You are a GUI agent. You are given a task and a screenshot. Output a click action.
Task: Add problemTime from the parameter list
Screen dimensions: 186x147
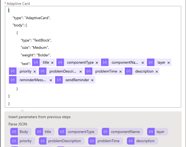point(106,141)
